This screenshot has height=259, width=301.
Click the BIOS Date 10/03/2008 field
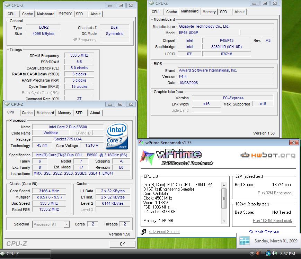coord(226,83)
